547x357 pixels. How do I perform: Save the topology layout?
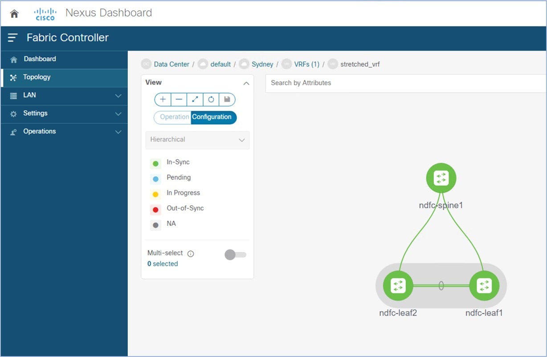227,99
